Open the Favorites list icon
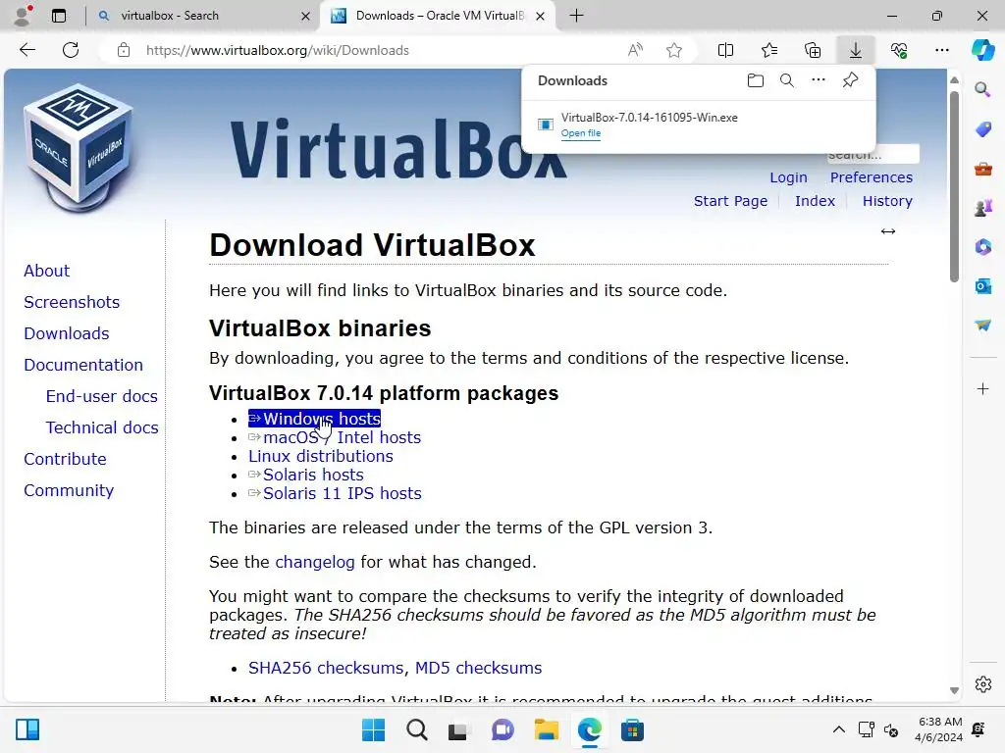This screenshot has height=753, width=1005. coord(769,50)
